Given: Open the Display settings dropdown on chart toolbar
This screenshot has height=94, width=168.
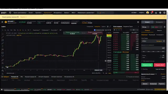Looking at the screenshot, I should [45, 30].
